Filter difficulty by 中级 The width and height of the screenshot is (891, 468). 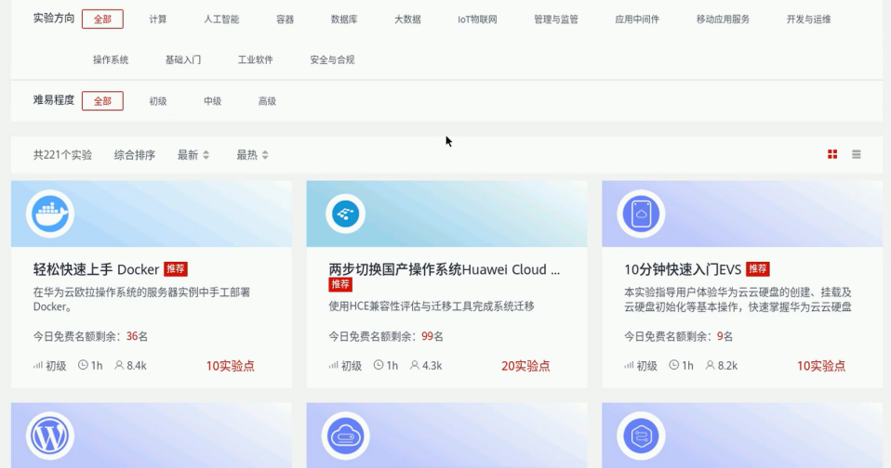[213, 101]
